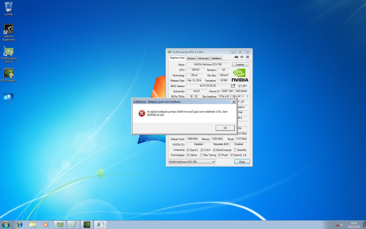Viewport: 366px width, 229px height.
Task: Click the GPU-Z title bar icon
Action: pyautogui.click(x=169, y=52)
